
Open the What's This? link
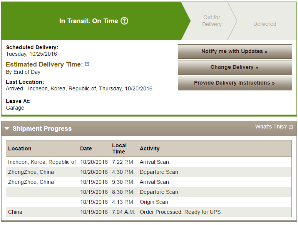pyautogui.click(x=271, y=127)
